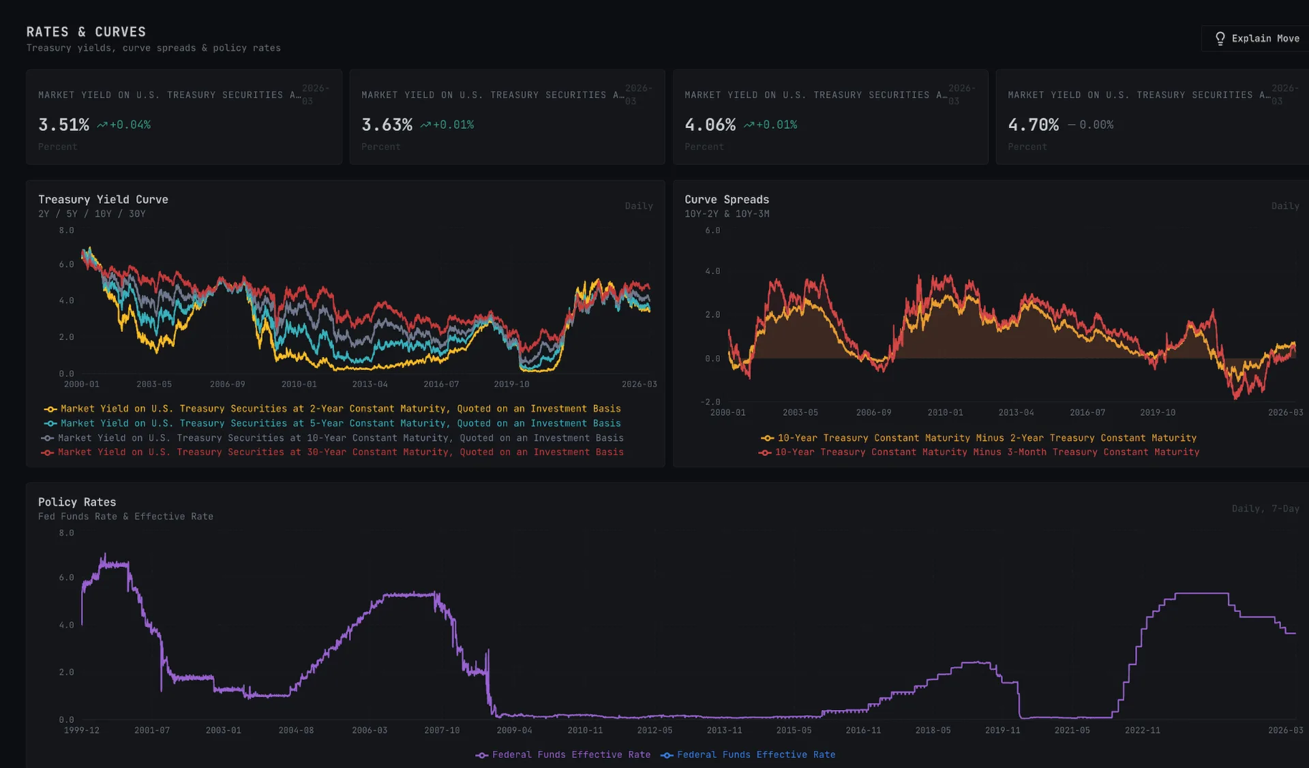Click the up-trend arrow next to 3.63%
Viewport: 1309px width, 768px height.
[x=425, y=125]
